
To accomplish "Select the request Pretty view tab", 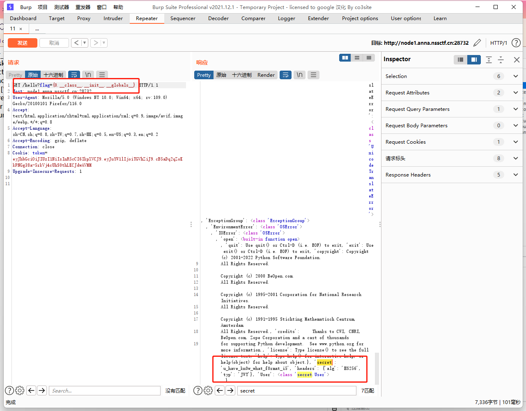I will [15, 75].
